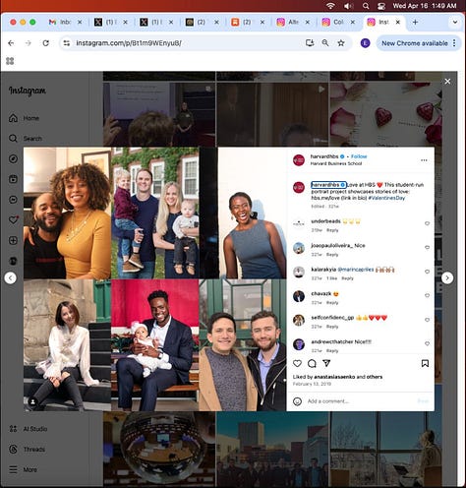This screenshot has width=466, height=488.
Task: Like the post with heart icon
Action: pos(297,363)
